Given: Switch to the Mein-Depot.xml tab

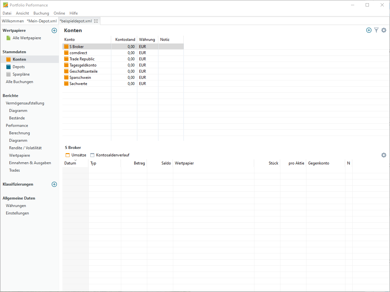Looking at the screenshot, I should [x=42, y=21].
